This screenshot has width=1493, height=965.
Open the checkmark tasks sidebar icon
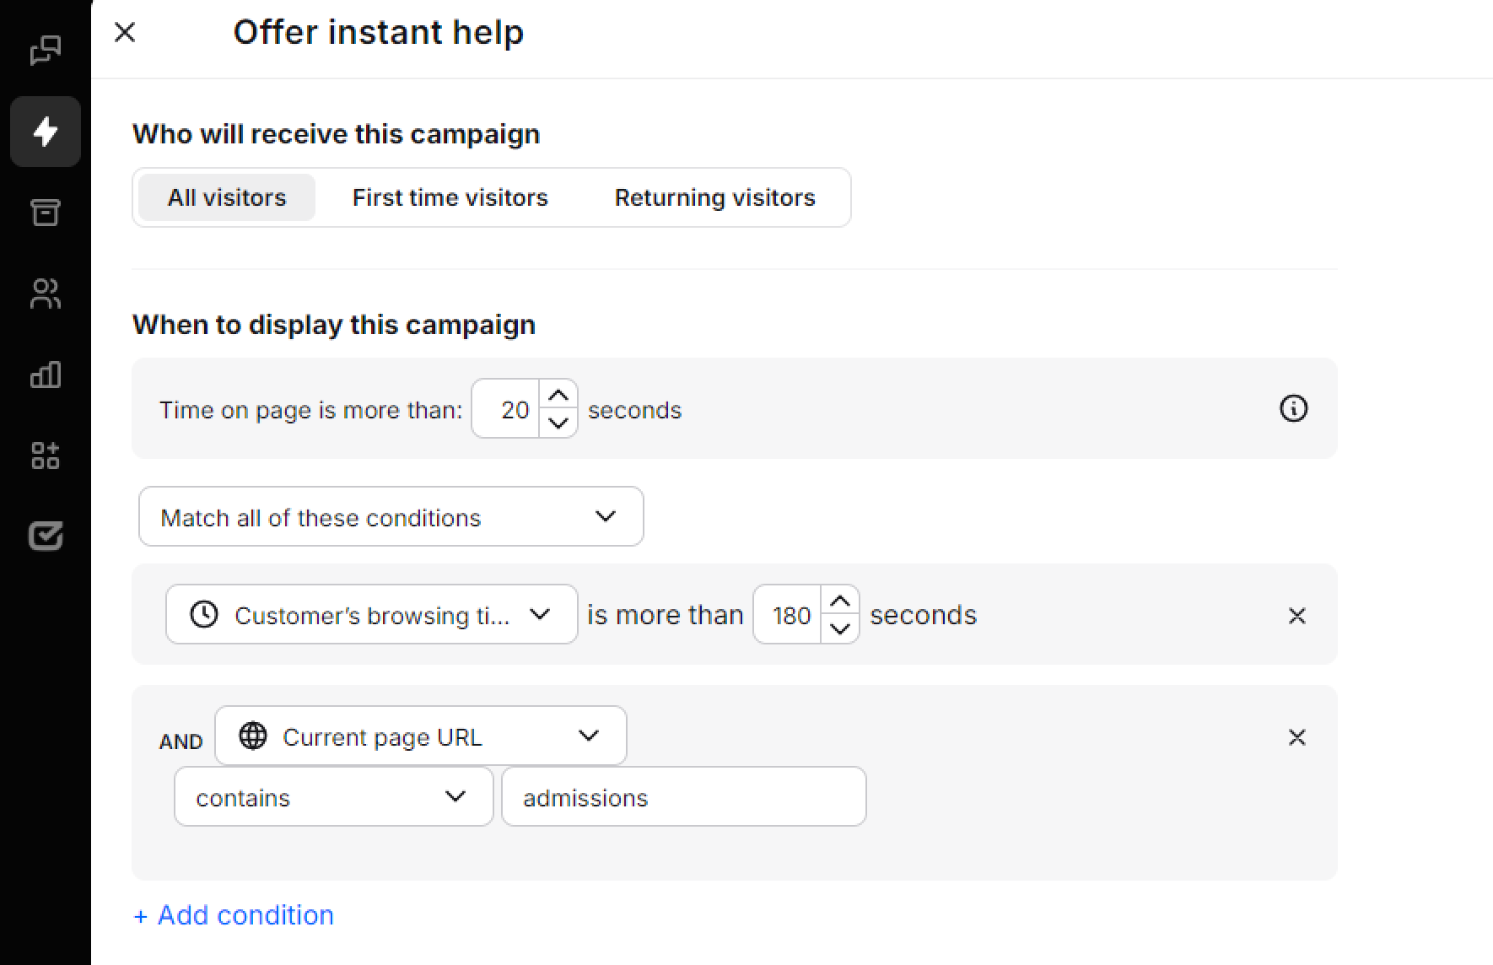pos(46,536)
